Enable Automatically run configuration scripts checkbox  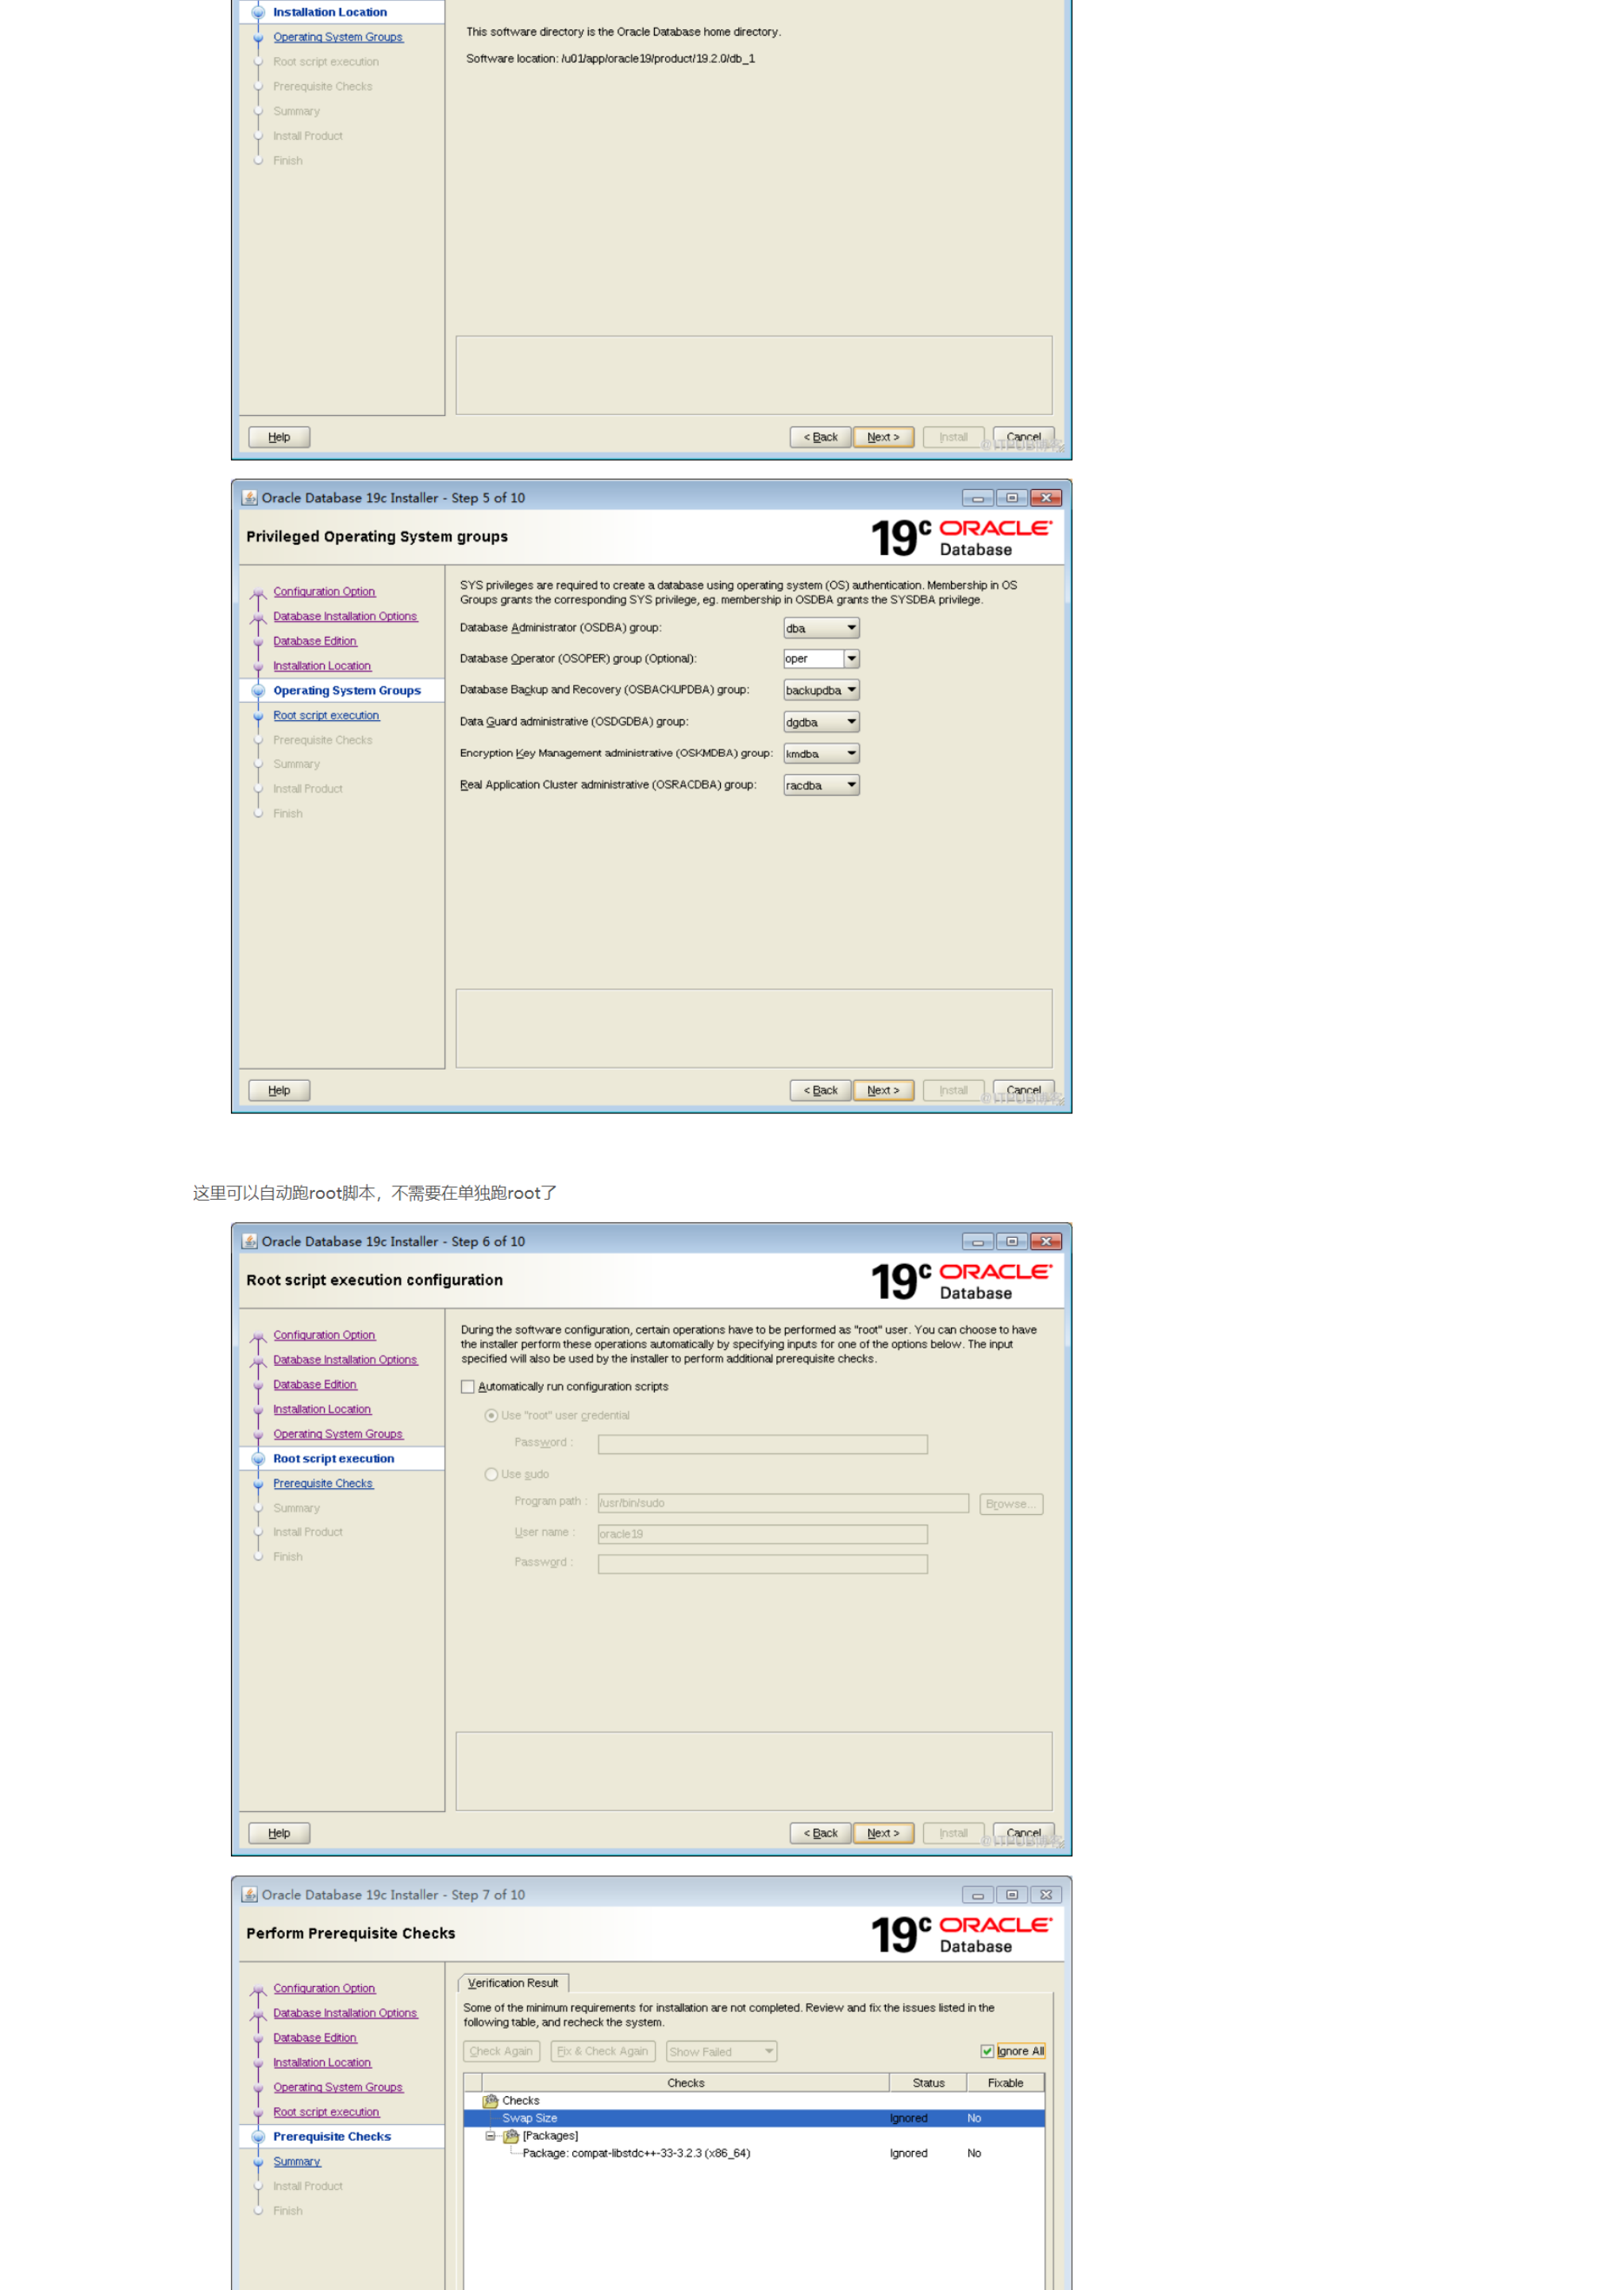click(x=467, y=1386)
